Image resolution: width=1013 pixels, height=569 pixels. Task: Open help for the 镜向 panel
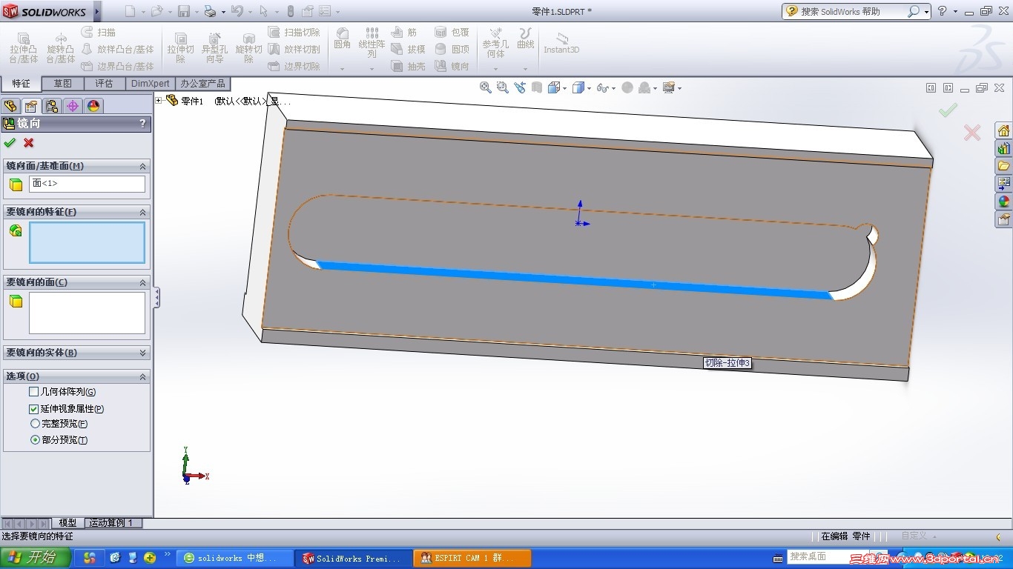[143, 124]
